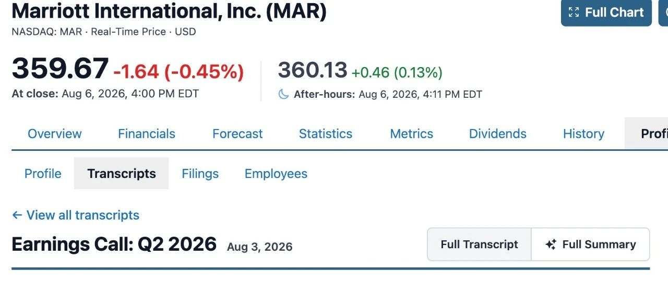Open the Full Chart button

click(x=606, y=12)
